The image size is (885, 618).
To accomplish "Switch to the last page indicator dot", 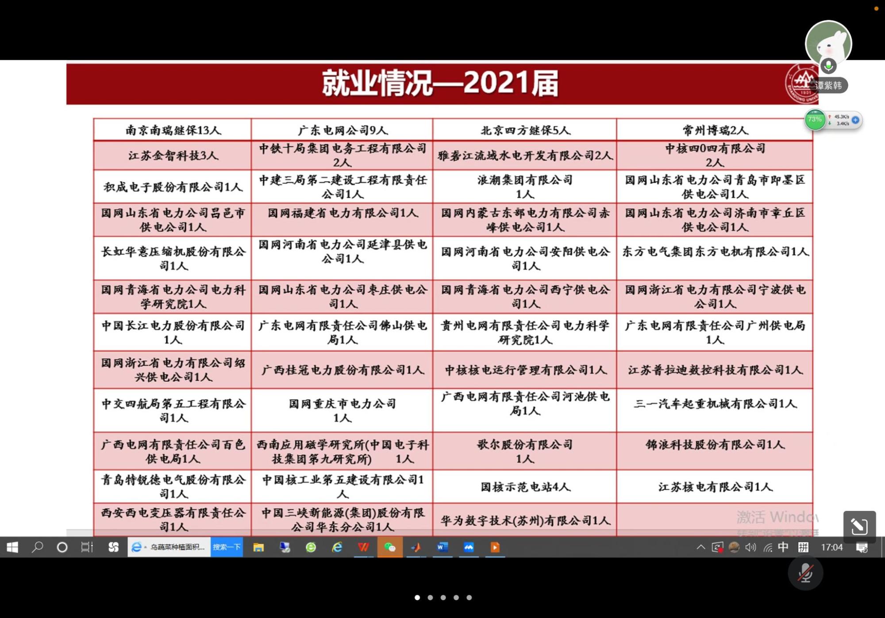I will (x=469, y=597).
